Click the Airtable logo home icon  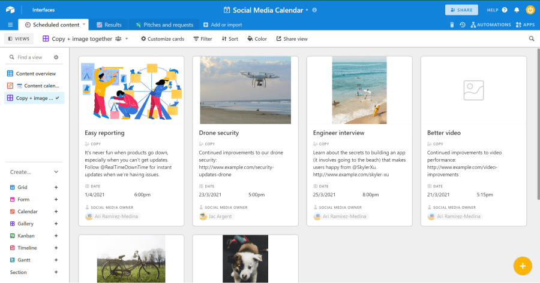(10, 10)
